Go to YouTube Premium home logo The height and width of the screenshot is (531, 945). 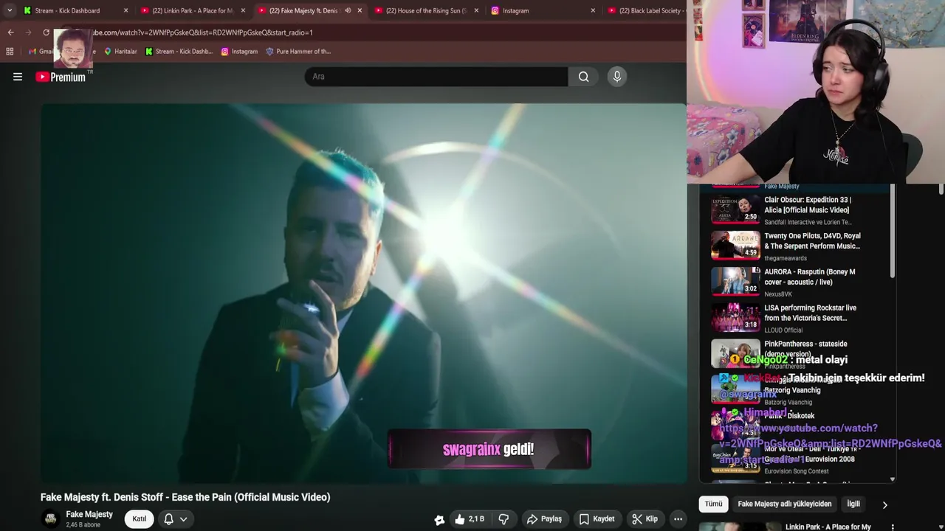[61, 77]
